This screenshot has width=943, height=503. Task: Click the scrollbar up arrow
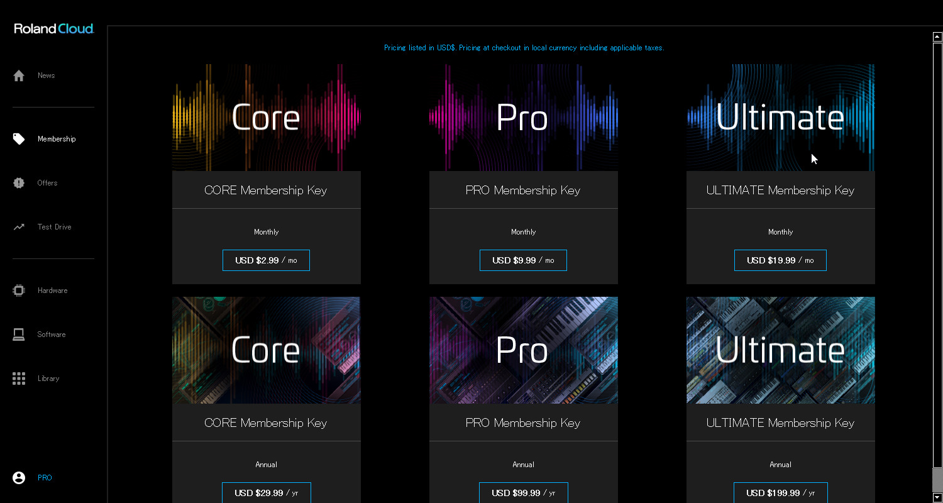click(937, 36)
